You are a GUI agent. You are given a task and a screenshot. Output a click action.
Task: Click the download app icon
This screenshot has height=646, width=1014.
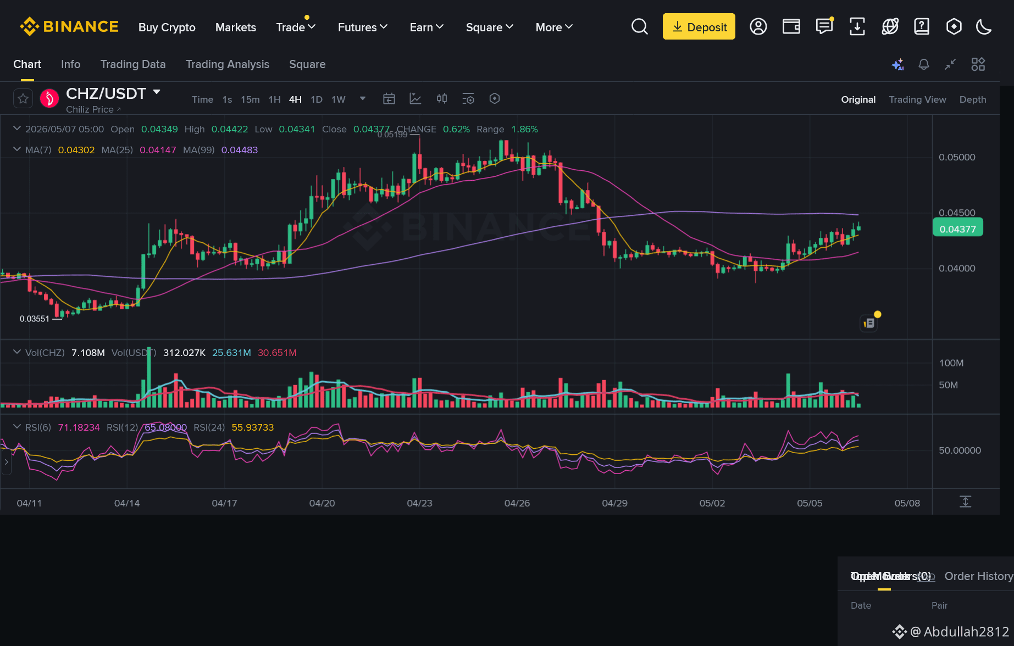857,26
